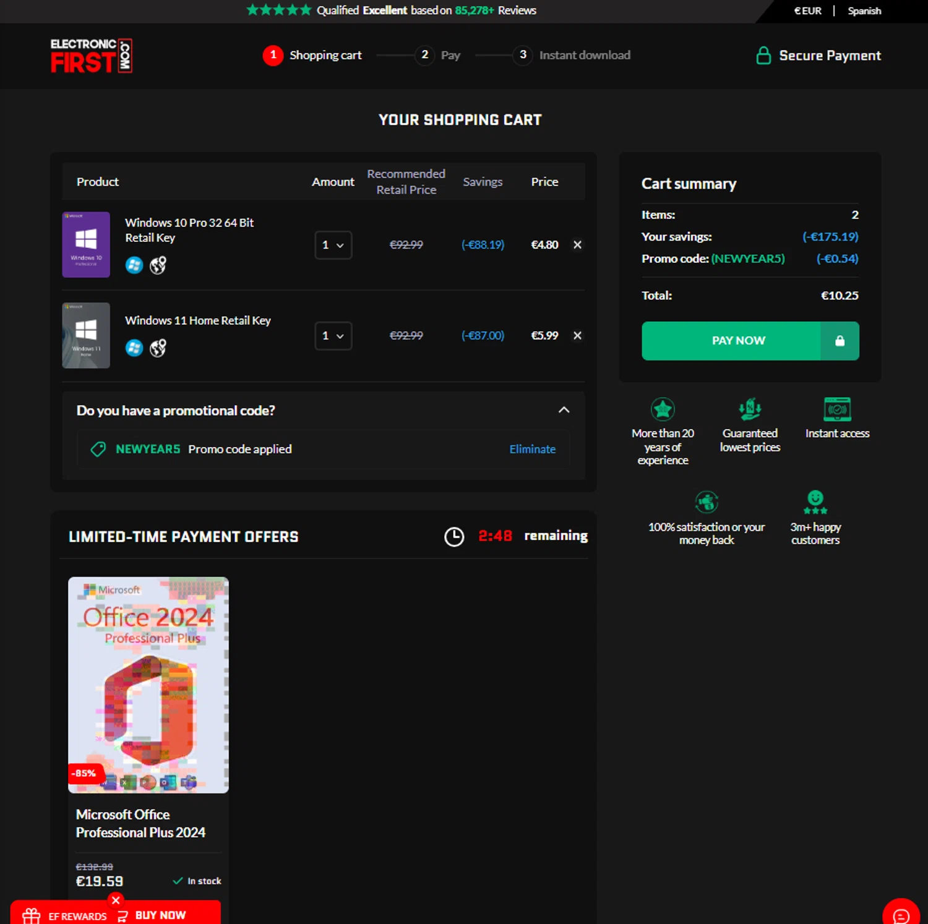Click the Your savings (-€175.19) value
928x924 pixels.
[x=830, y=237]
